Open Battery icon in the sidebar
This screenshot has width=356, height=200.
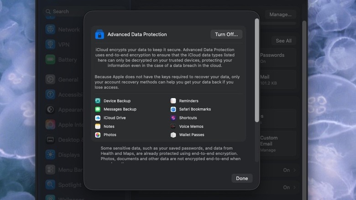coord(50,59)
